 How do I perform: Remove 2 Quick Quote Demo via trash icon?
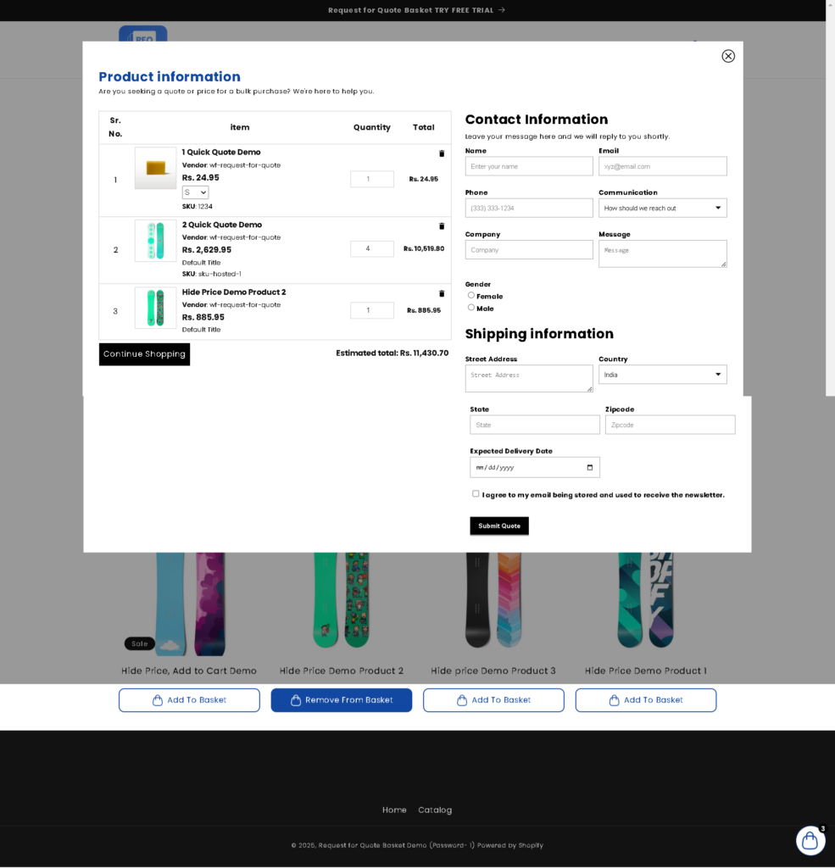tap(441, 226)
